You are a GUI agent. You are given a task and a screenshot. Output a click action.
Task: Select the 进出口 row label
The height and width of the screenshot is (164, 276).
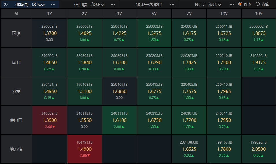[16, 120]
